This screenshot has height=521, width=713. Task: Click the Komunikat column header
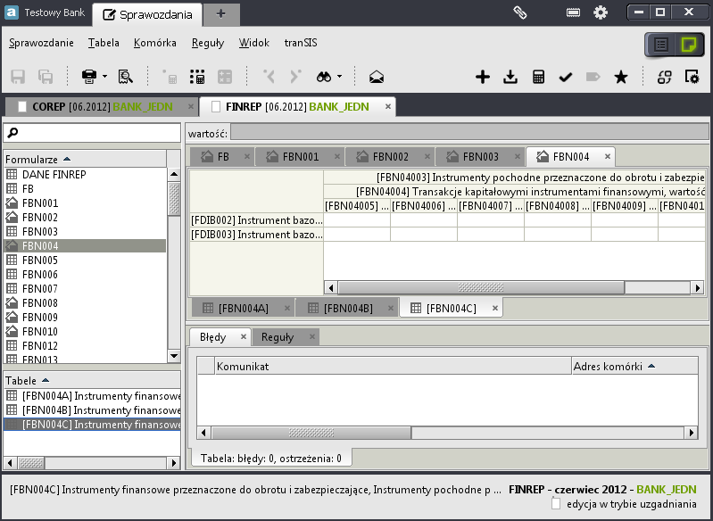(393, 366)
